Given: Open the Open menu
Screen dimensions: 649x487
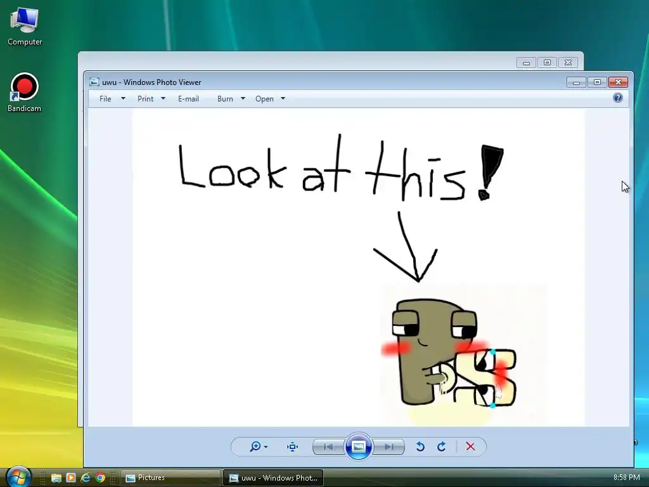Looking at the screenshot, I should 264,98.
